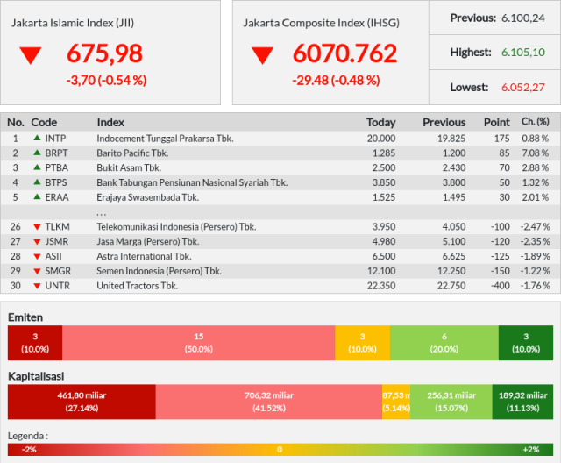Click the Previous column header in table

(x=444, y=123)
